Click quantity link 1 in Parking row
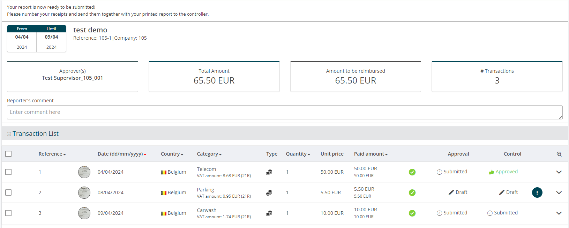This screenshot has width=569, height=228. click(x=287, y=192)
